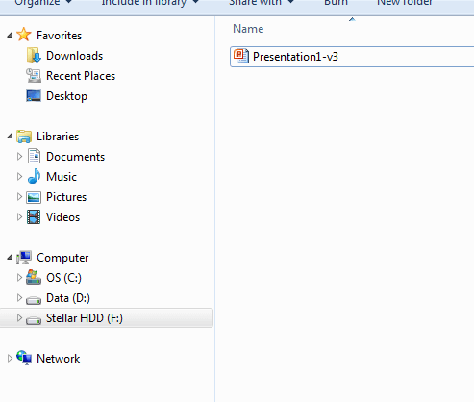Open Recent Places link
This screenshot has height=402, width=474.
pyautogui.click(x=81, y=76)
